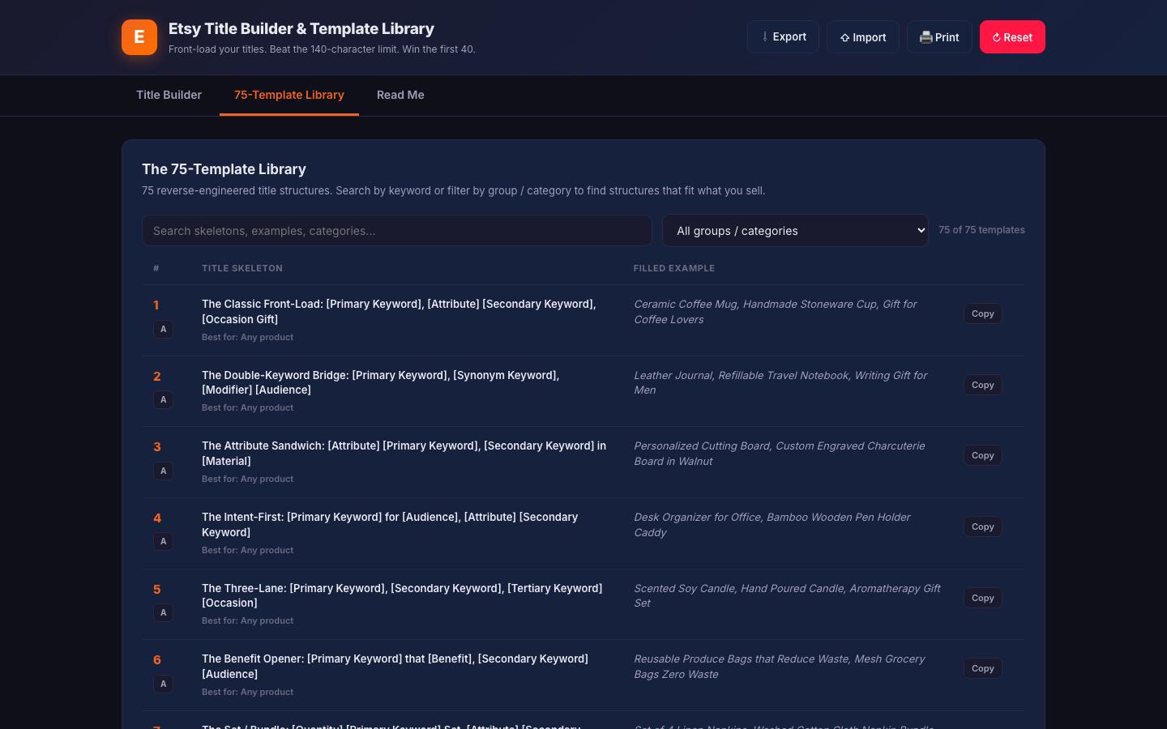Image resolution: width=1167 pixels, height=729 pixels.
Task: Click the Filled Example column header
Action: [x=674, y=268]
